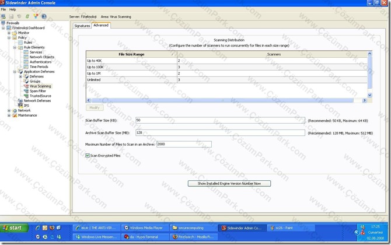Expand the Monitor tree node

pyautogui.click(x=9, y=33)
